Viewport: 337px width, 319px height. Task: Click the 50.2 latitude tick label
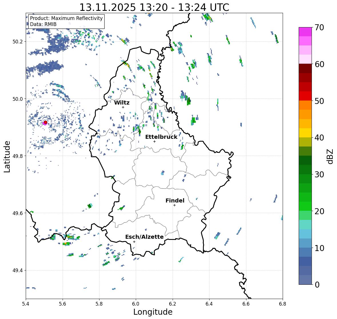tap(18, 42)
